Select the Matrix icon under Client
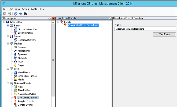Viewport: 177px width, 107px height. tap(15, 80)
